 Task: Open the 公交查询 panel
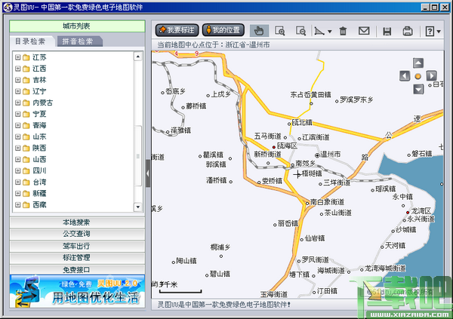tap(77, 234)
